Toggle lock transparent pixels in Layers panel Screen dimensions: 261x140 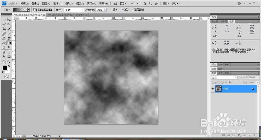pyautogui.click(x=219, y=82)
